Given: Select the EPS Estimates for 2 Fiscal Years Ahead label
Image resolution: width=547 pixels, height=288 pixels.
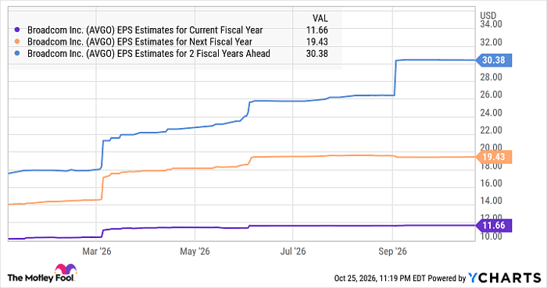Looking at the screenshot, I should tap(148, 54).
